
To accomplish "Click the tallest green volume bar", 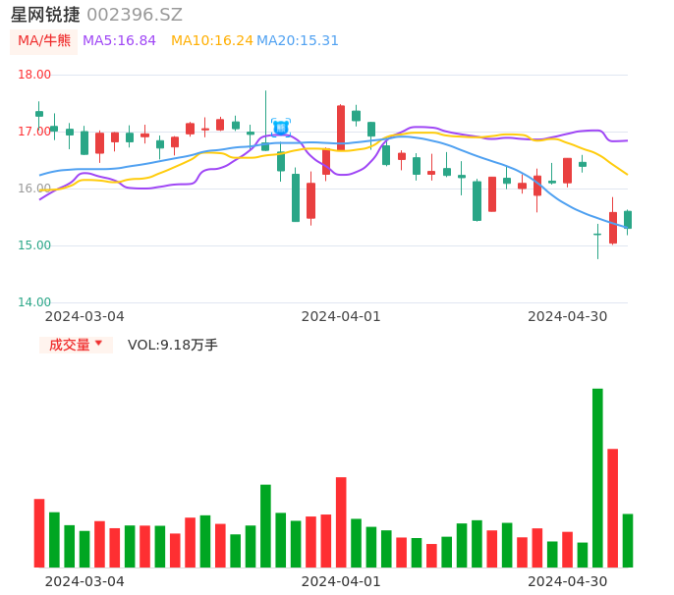I will [x=597, y=477].
